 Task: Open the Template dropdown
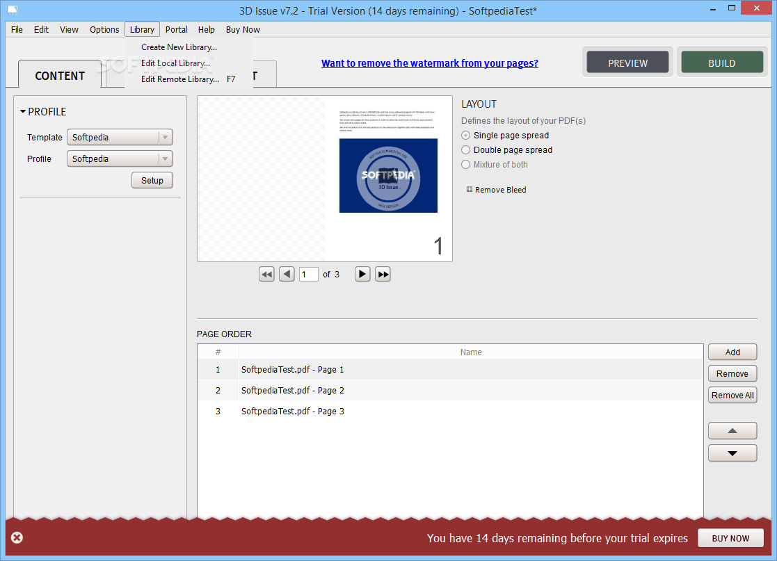point(120,137)
